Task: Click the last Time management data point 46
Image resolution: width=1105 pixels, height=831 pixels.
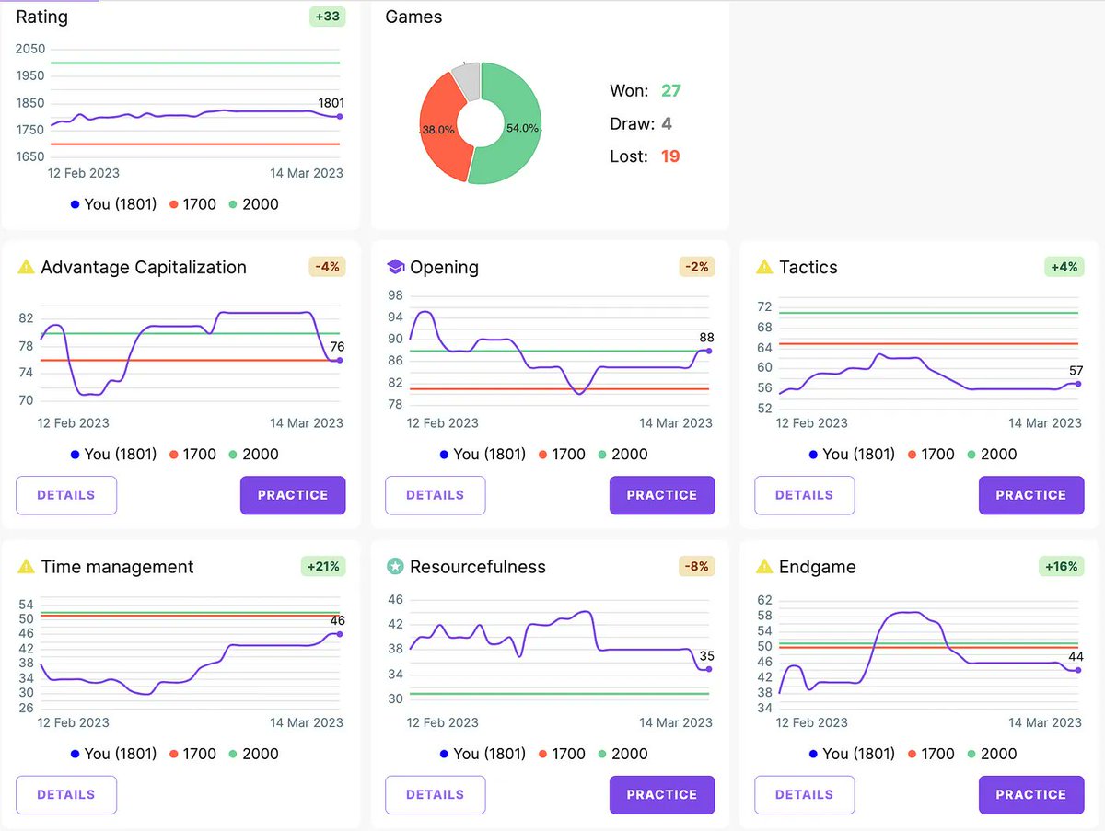Action: point(340,633)
